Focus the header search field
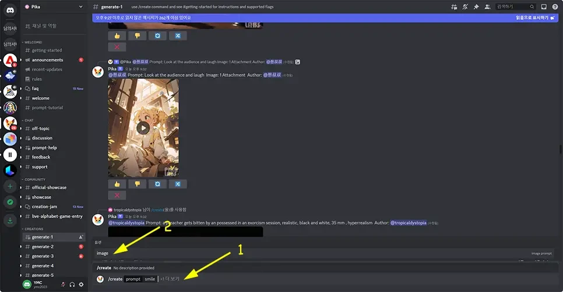Image resolution: width=563 pixels, height=292 pixels. point(515,6)
